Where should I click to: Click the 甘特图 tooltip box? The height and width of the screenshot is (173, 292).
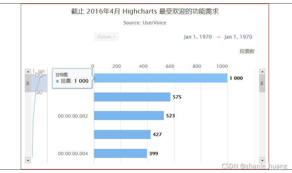(72, 78)
